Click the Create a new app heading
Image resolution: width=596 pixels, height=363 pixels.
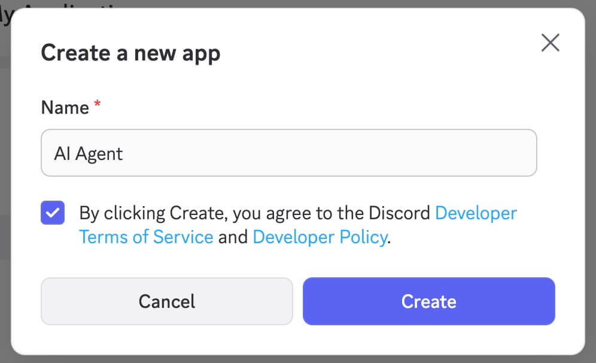130,53
